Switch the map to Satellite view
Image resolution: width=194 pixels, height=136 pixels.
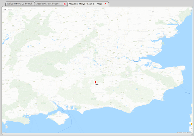(x=10, y=9)
